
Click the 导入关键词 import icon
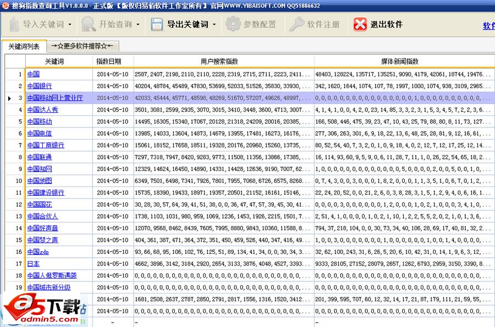click(13, 25)
